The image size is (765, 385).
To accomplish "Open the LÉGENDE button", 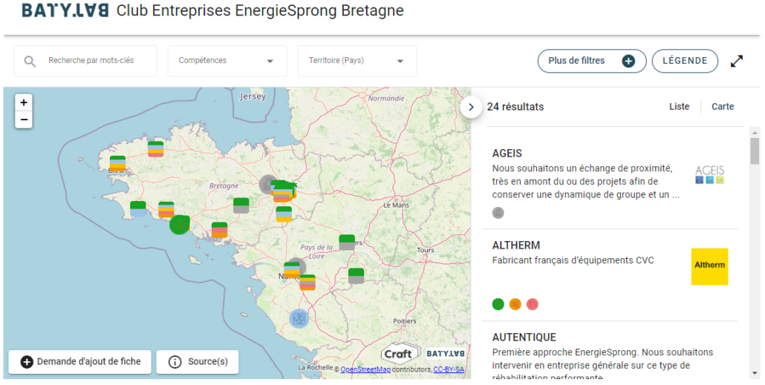I will [x=685, y=61].
